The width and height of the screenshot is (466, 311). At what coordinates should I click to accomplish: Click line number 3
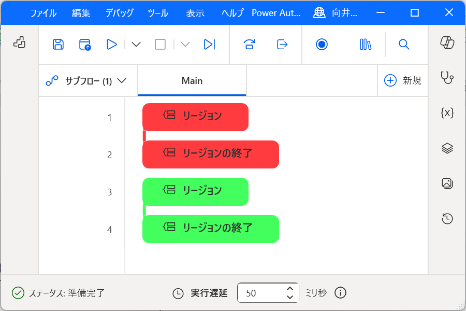pos(110,192)
